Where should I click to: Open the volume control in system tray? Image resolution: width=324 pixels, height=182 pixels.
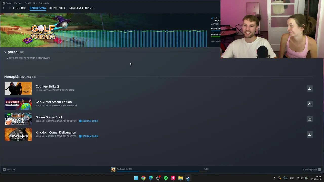point(302,178)
